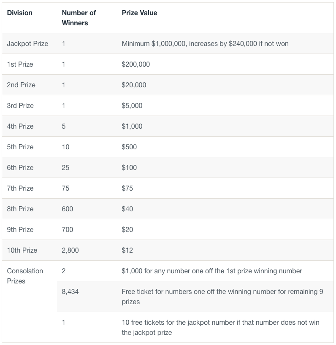Select the 2nd Prize row label
Viewport: 336px width, 345px height.
(x=21, y=85)
